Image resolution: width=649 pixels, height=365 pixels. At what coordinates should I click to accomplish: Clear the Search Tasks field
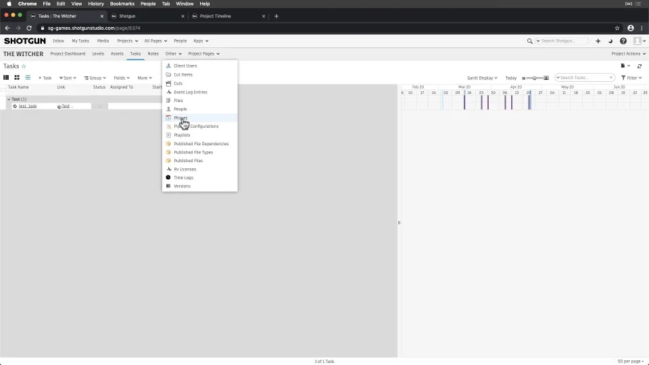611,78
